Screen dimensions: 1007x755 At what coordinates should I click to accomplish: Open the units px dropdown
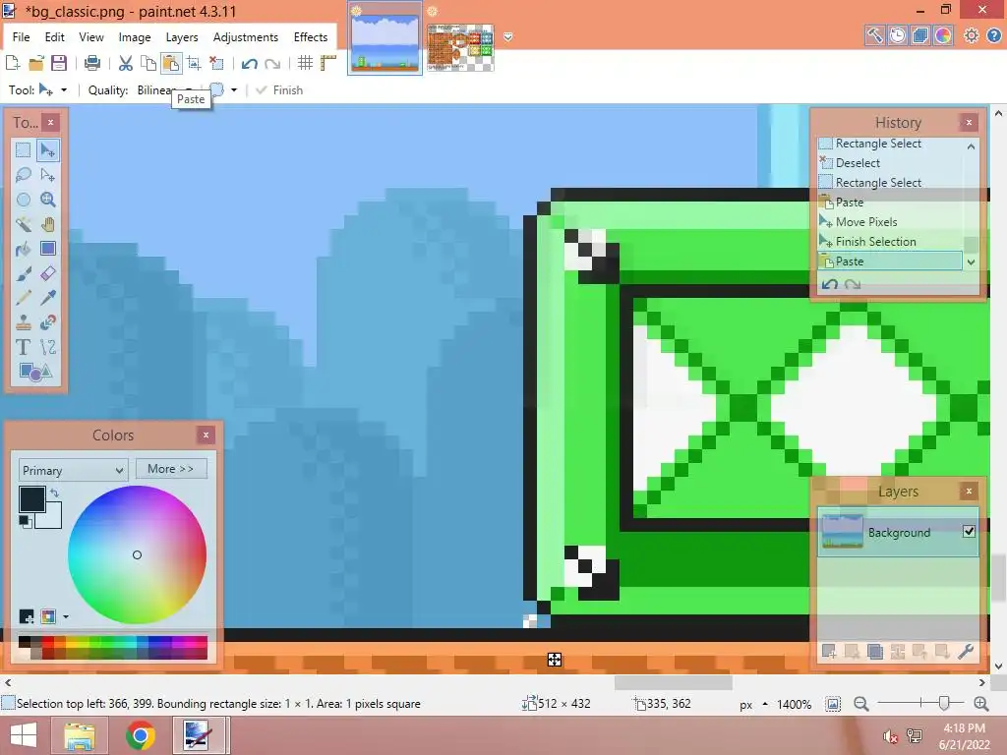point(752,704)
